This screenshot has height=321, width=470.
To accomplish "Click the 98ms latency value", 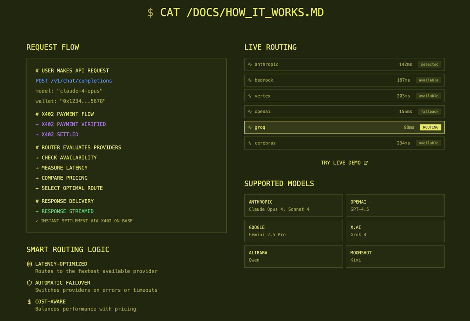I will [x=409, y=127].
